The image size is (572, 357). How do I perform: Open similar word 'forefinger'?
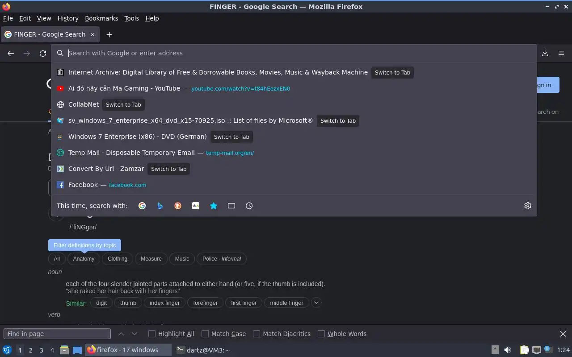click(206, 303)
